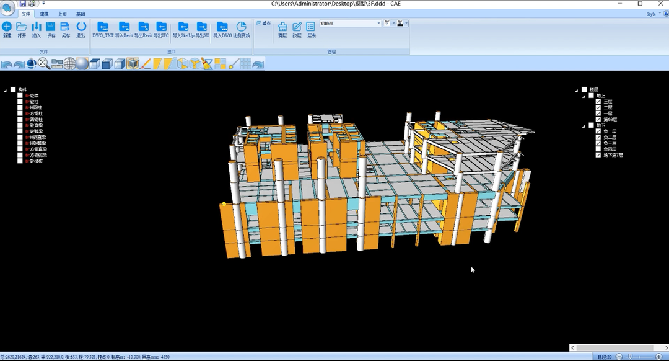Click the 新建 (New) file icon
Viewport: 669px width, 361px height.
click(x=7, y=29)
